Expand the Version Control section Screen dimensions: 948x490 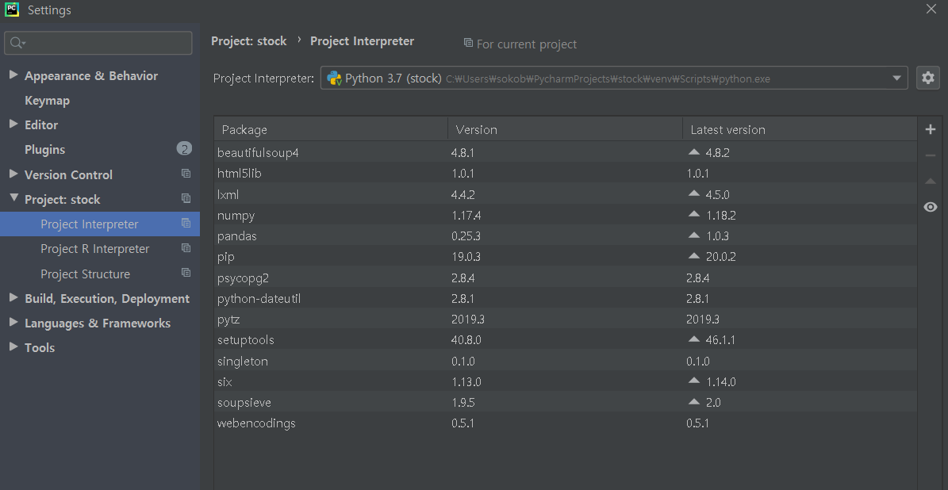[x=13, y=174]
